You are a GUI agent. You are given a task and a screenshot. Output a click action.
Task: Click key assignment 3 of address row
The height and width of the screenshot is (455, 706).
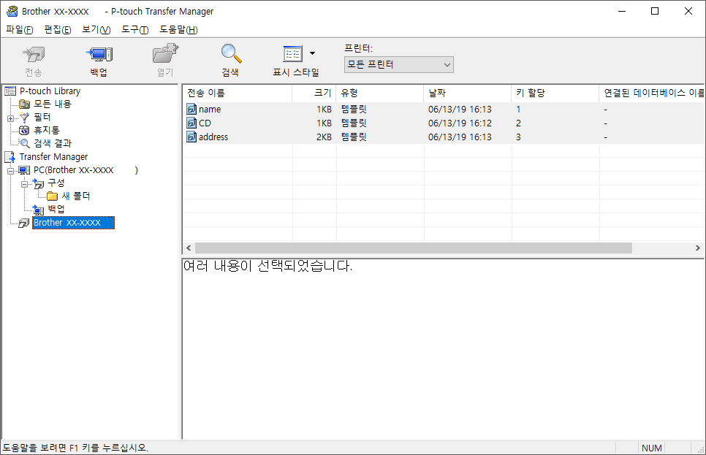(519, 137)
